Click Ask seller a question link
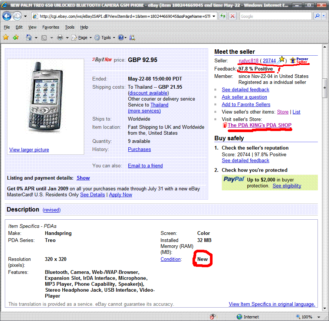Image resolution: width=329 pixels, height=321 pixels. [x=244, y=97]
